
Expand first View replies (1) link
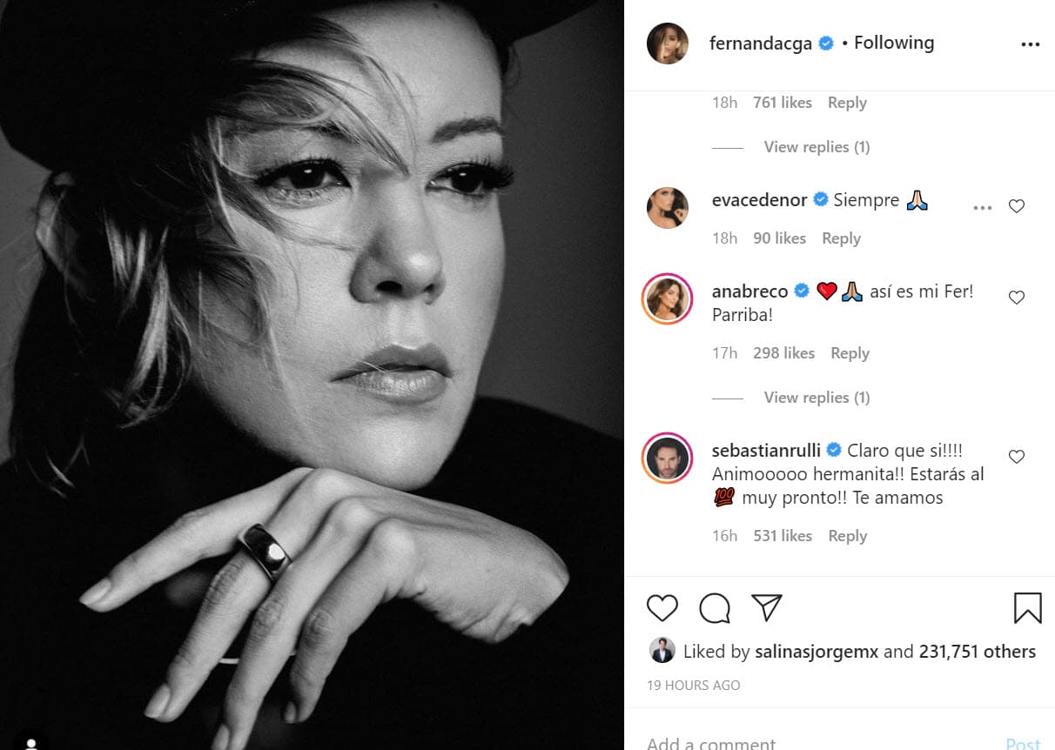tap(816, 147)
